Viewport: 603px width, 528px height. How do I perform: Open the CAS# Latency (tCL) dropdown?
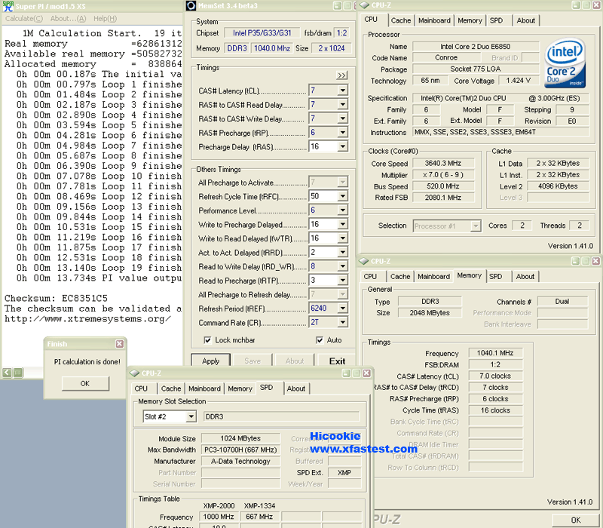tap(343, 91)
